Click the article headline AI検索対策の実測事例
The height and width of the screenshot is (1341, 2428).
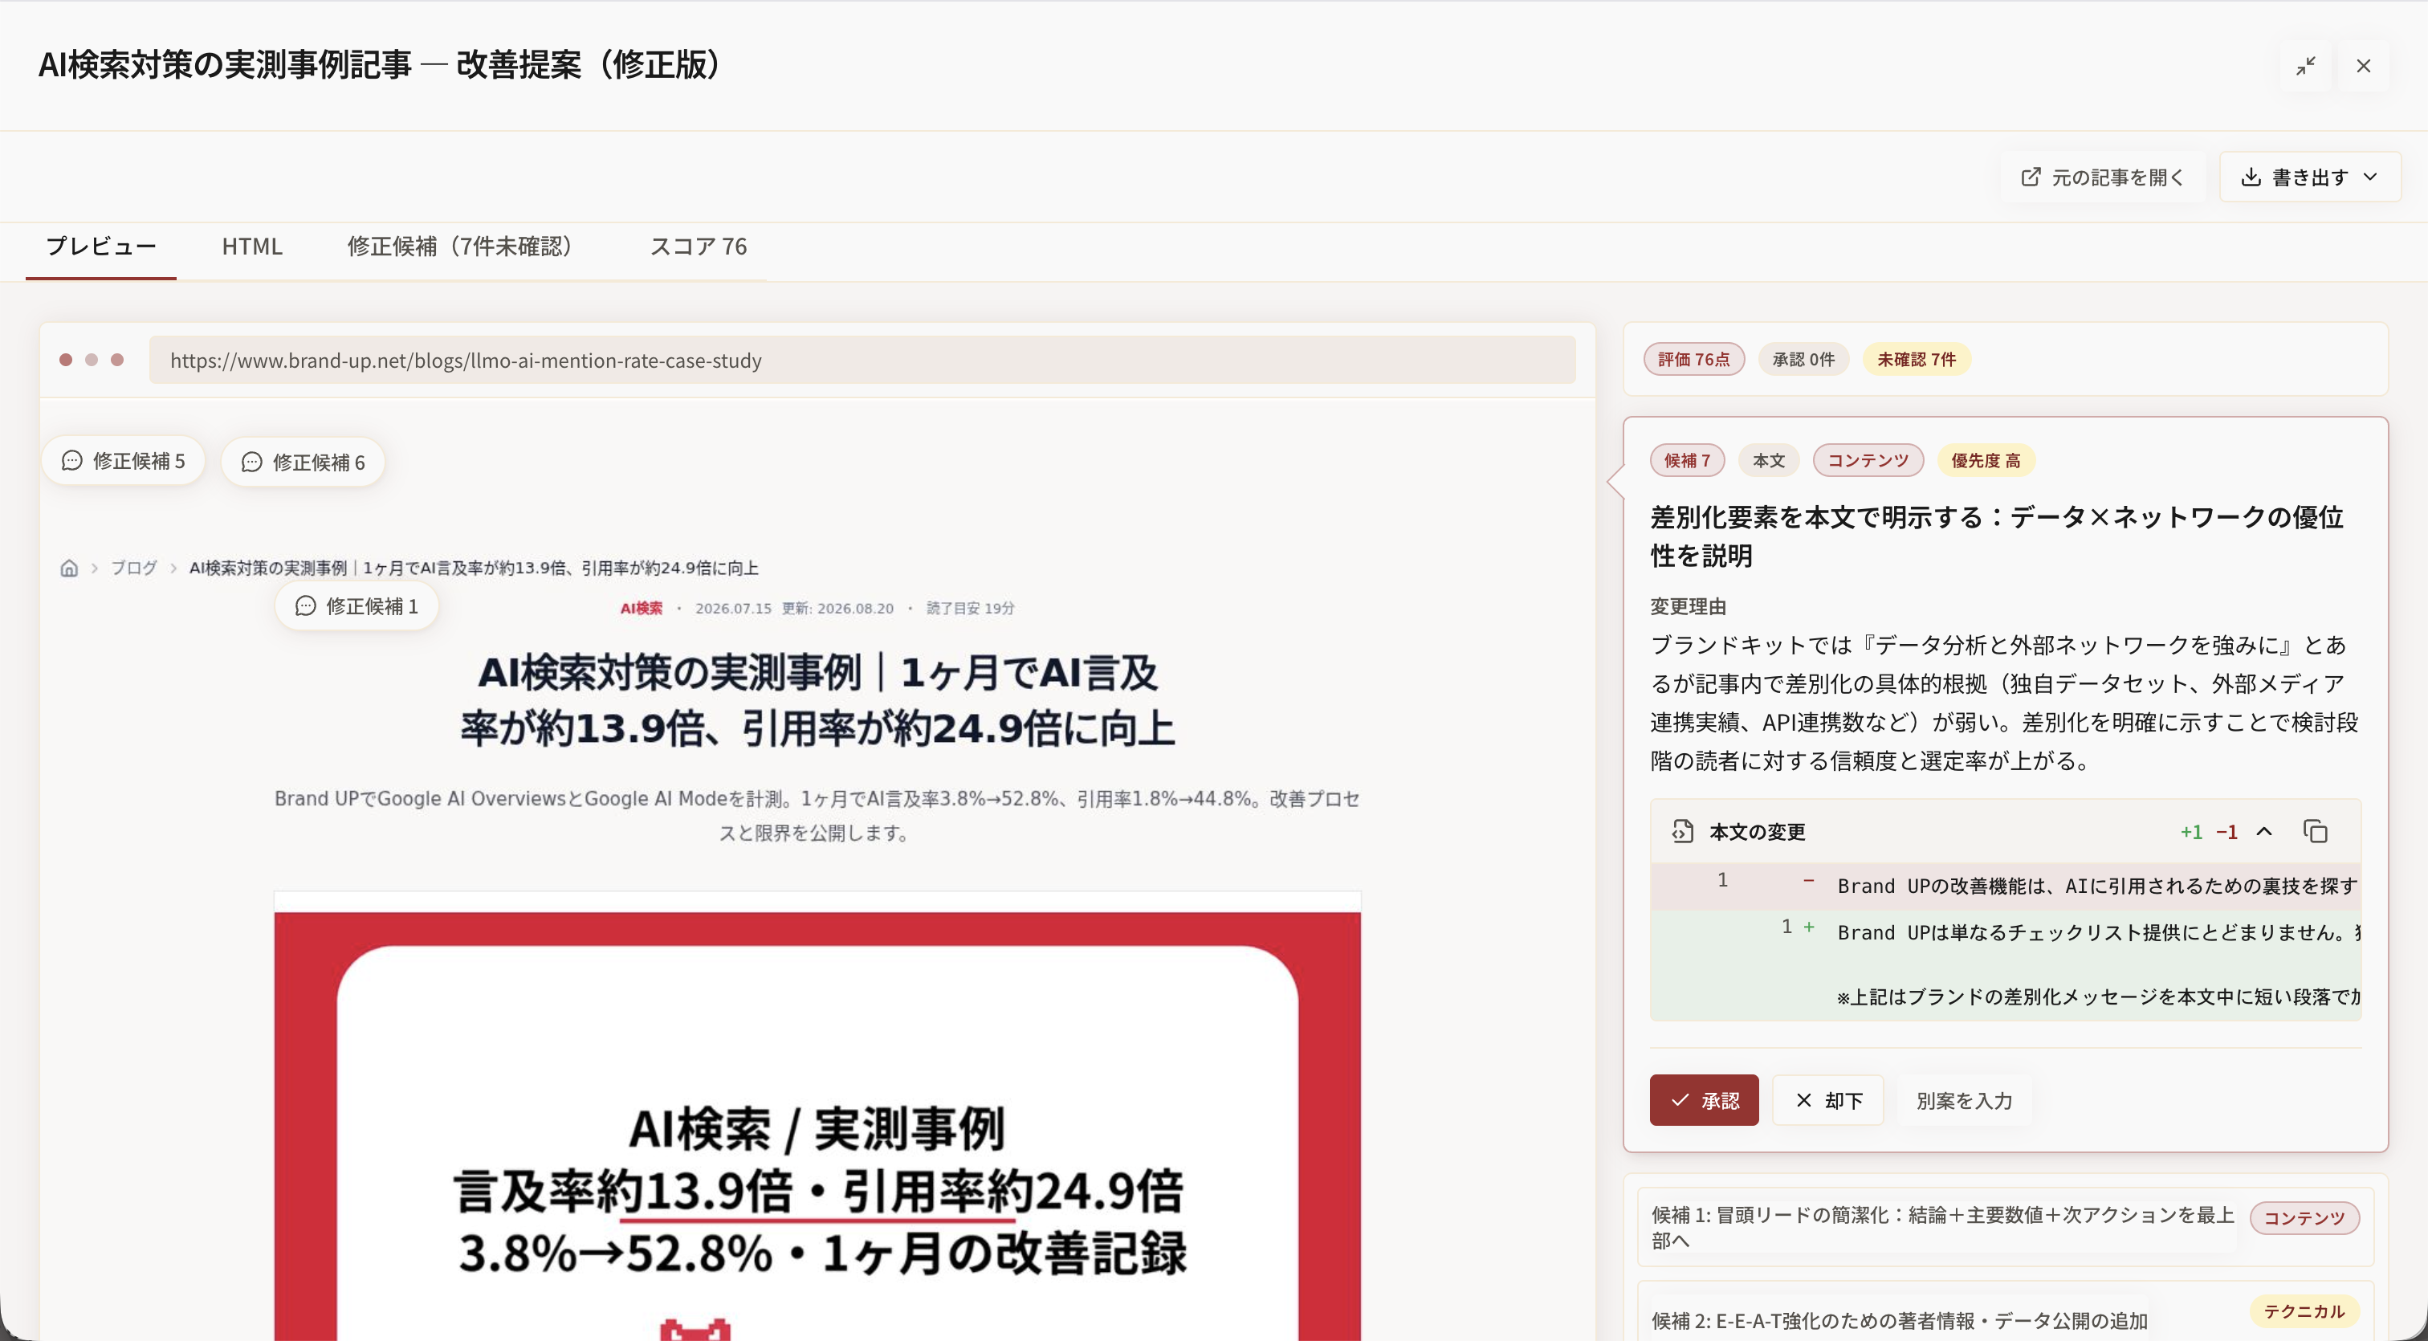tap(817, 700)
